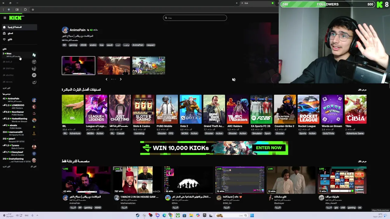390x219 pixels.
Task: Select the MOBA tag under League of Legends
Action: click(x=90, y=133)
